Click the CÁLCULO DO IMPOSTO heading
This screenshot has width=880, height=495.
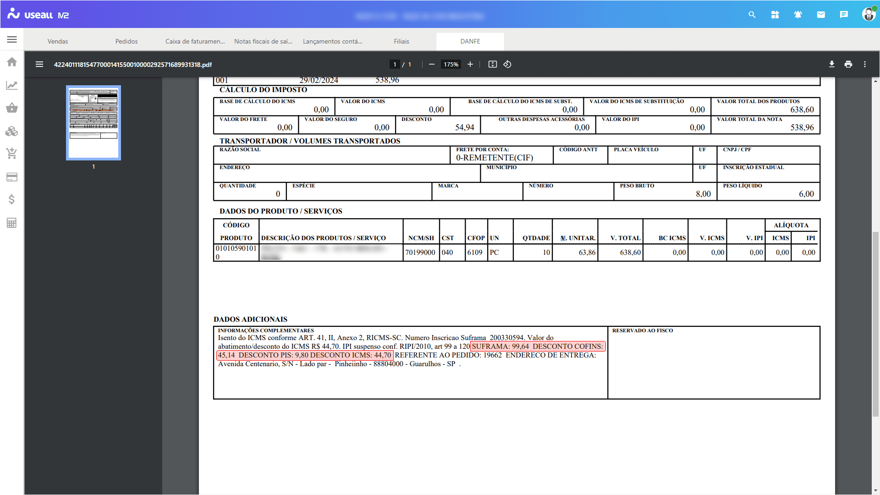(x=263, y=90)
